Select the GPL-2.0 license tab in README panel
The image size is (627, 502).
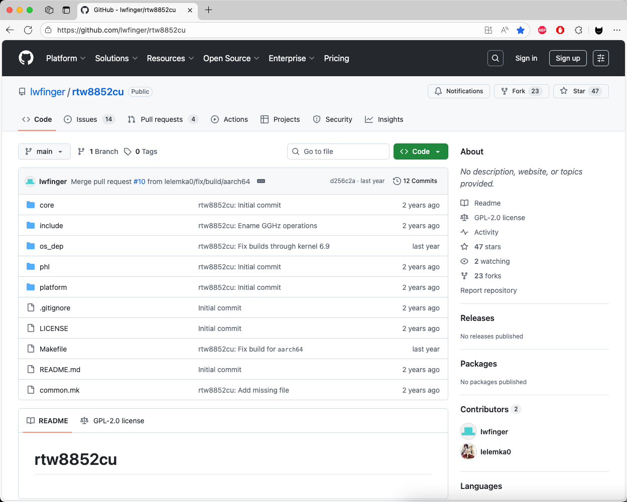112,421
